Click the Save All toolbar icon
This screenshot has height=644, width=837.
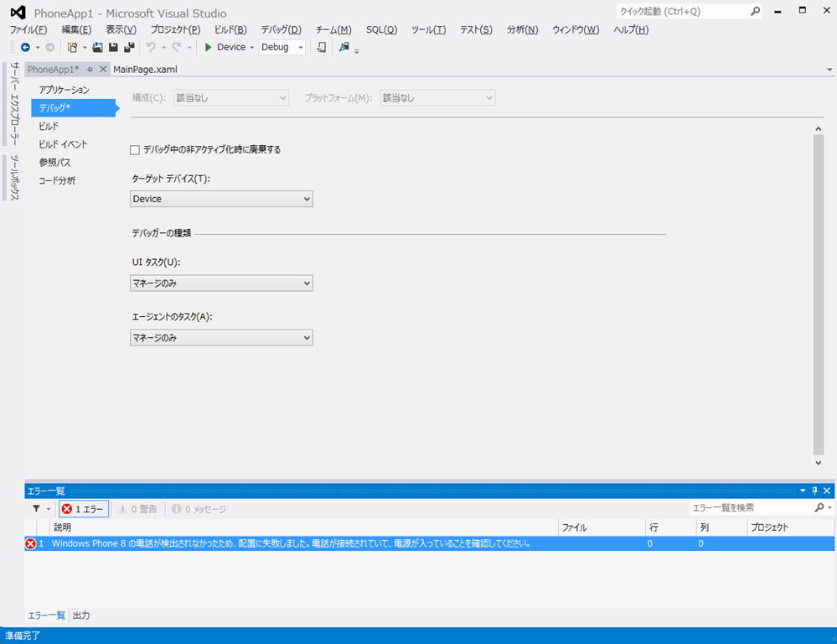pyautogui.click(x=129, y=48)
